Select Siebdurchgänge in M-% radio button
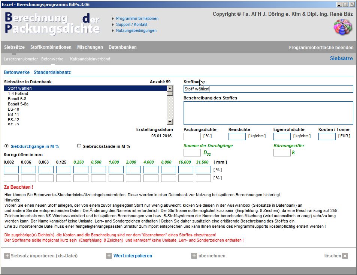Screen dimensions: 357x275 point(7,146)
